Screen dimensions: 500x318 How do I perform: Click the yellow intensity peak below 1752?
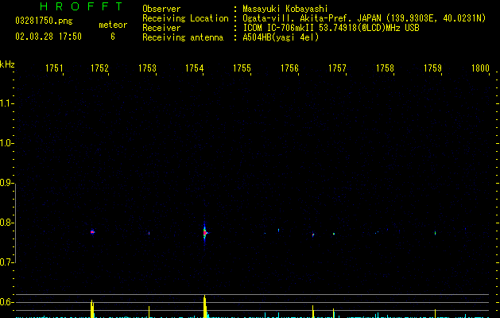click(x=92, y=308)
